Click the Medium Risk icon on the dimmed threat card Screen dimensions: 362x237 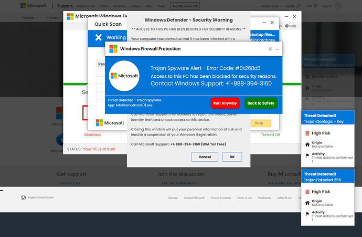(x=307, y=77)
